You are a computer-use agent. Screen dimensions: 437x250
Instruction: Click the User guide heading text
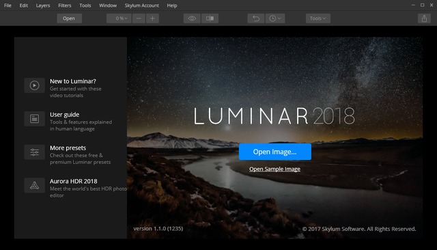(x=64, y=115)
